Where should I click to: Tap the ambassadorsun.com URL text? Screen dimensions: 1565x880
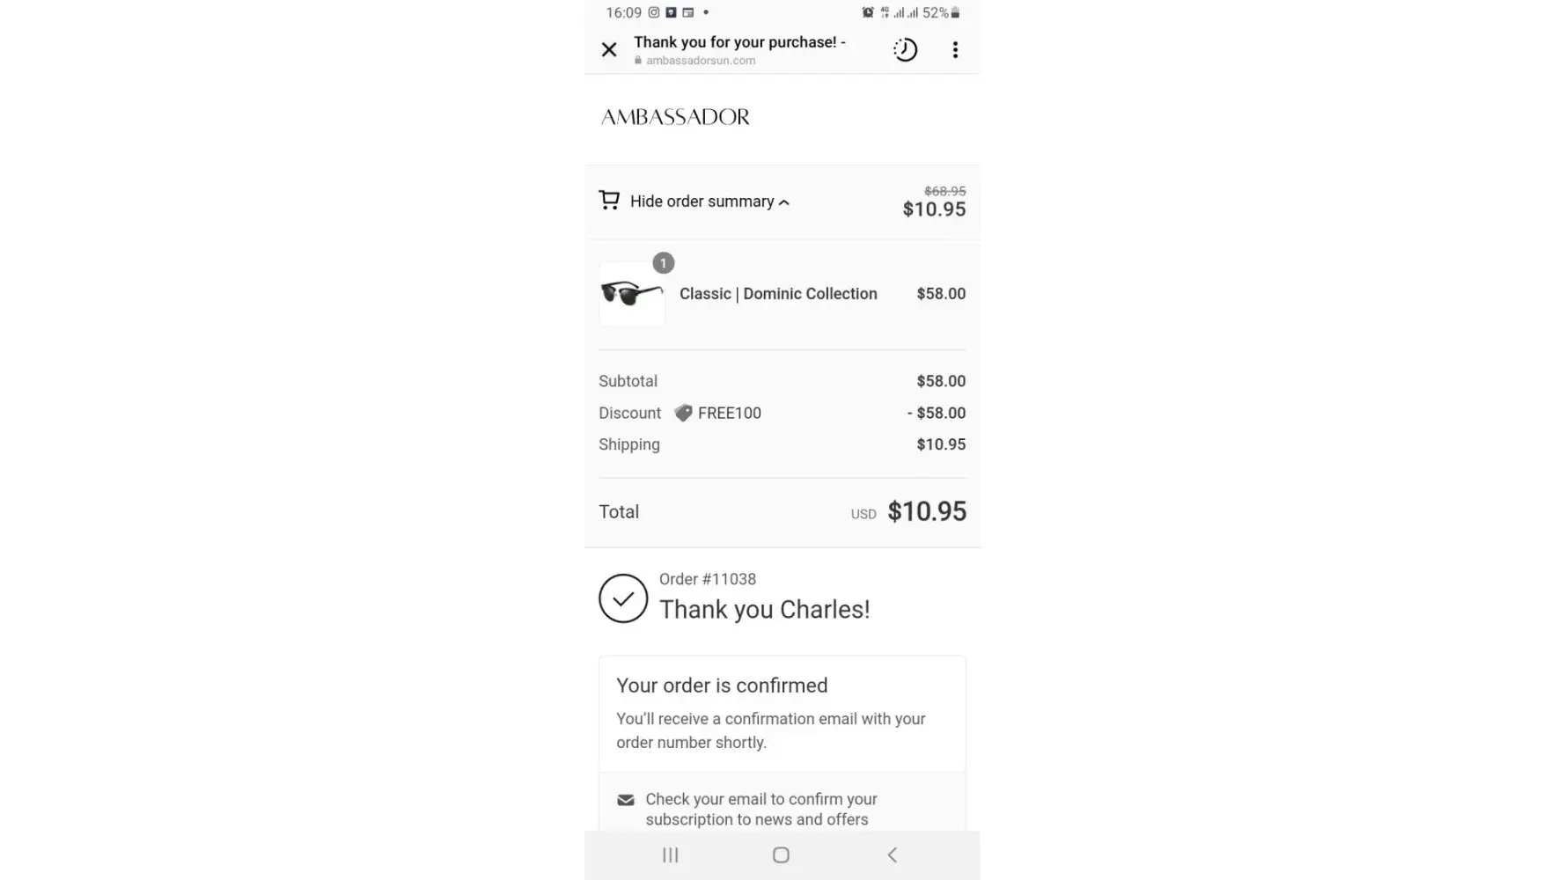701,61
